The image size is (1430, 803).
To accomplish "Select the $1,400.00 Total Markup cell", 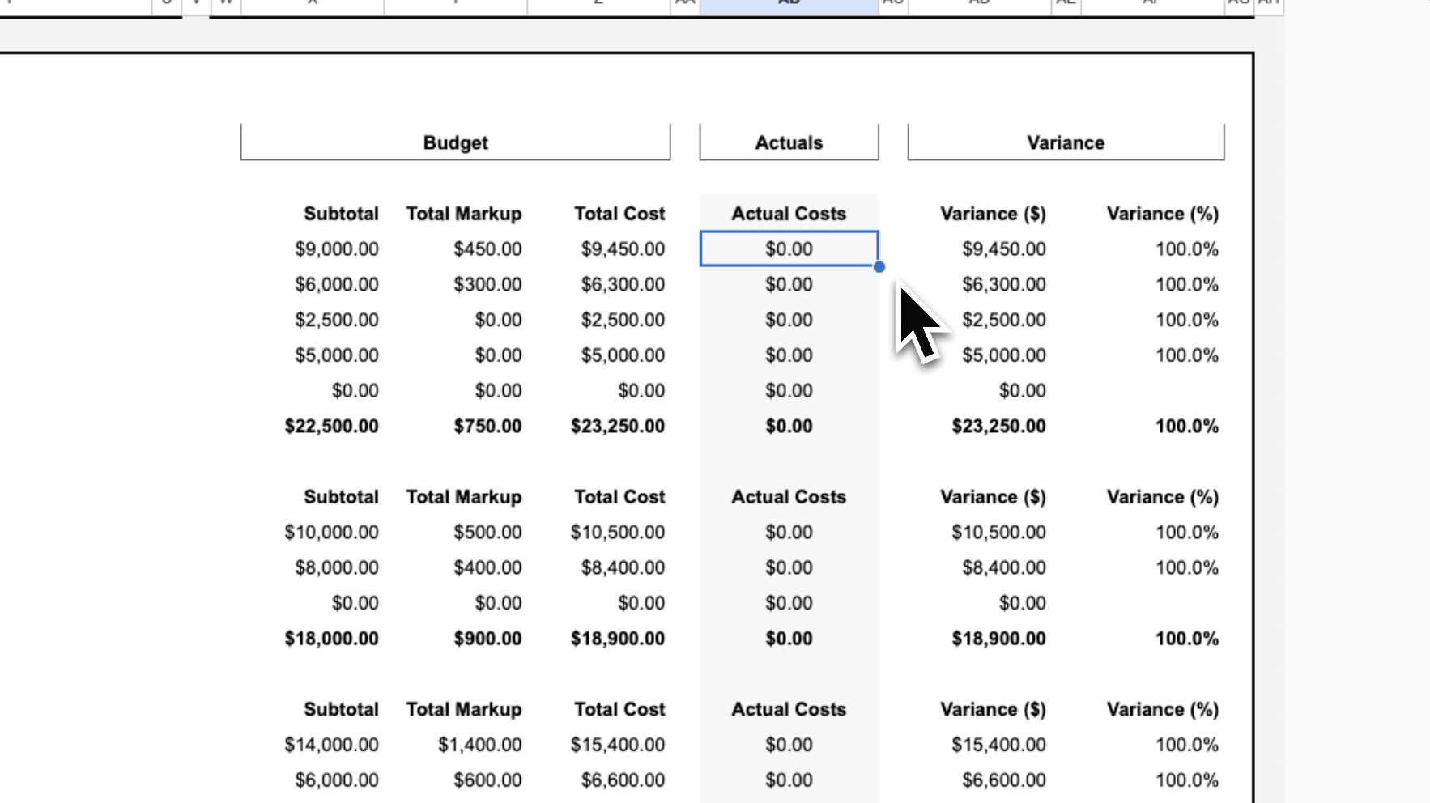I will tap(479, 744).
